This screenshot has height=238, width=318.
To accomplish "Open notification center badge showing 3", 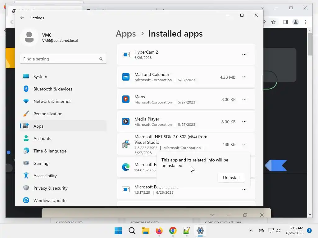I will tap(309, 230).
